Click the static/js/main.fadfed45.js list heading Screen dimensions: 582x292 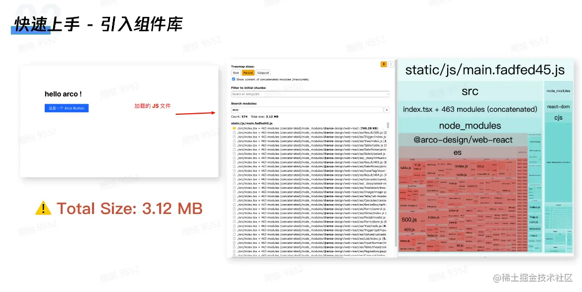tap(252, 123)
